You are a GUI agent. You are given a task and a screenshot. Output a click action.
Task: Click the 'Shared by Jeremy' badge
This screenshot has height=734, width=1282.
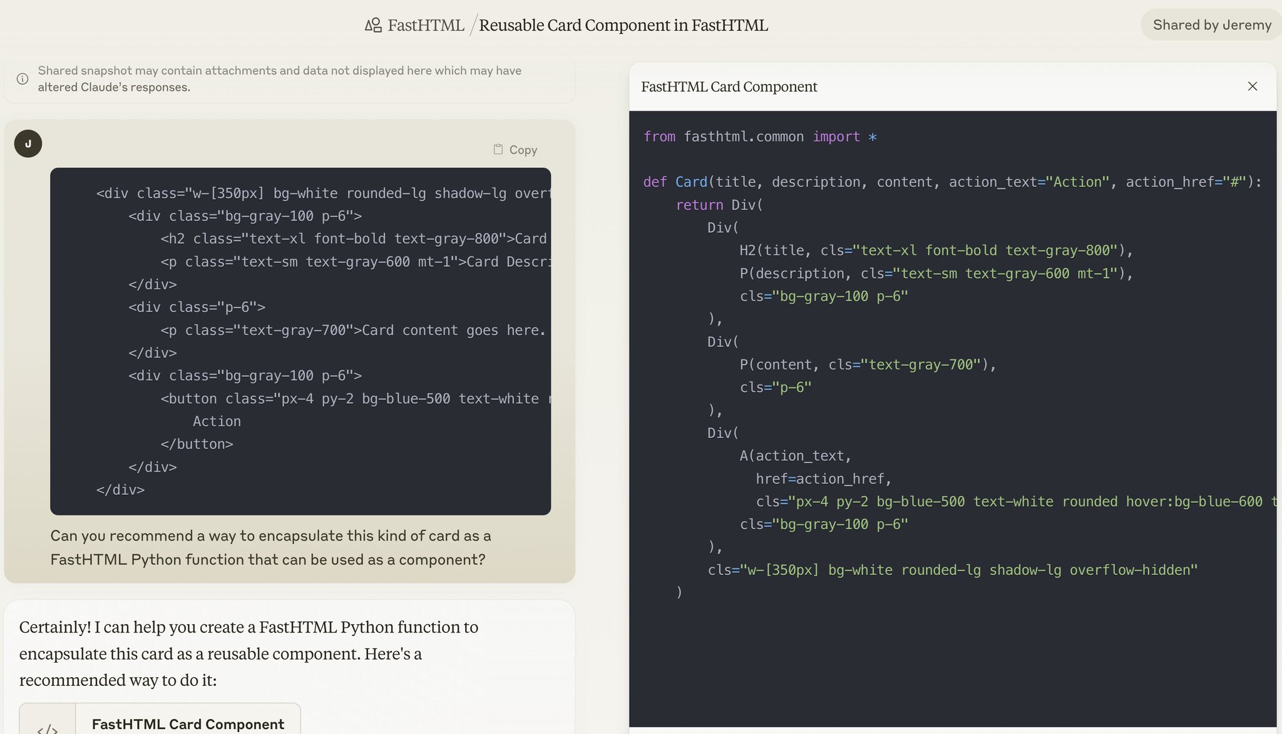(1212, 25)
